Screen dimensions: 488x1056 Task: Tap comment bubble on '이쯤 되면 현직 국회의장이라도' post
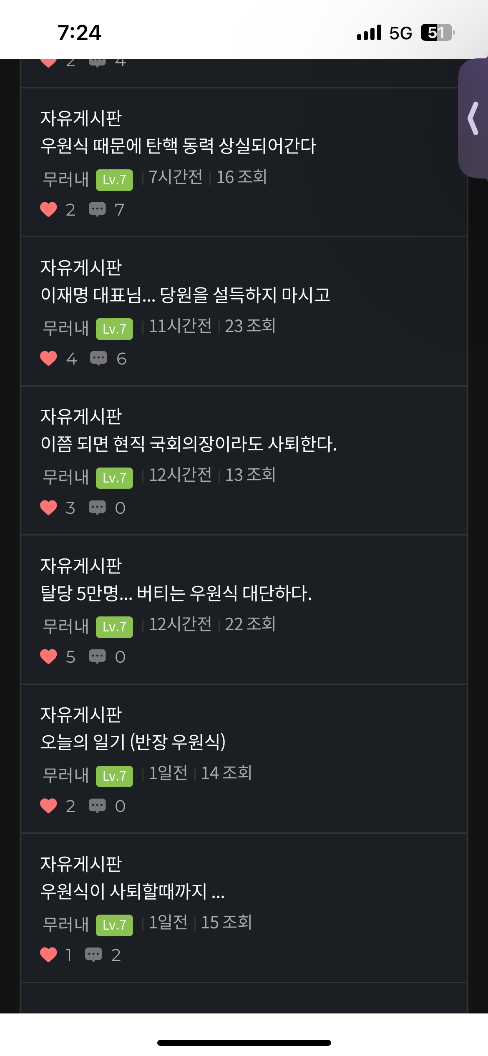click(x=98, y=508)
